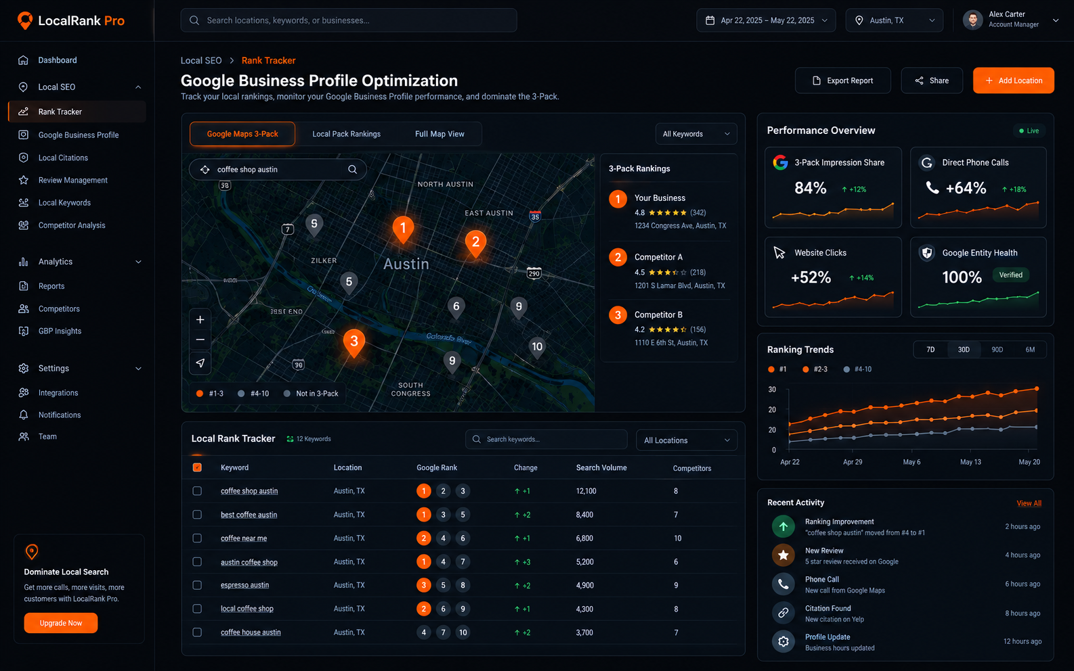Click the map search magnifier icon
This screenshot has height=671, width=1074.
(352, 169)
